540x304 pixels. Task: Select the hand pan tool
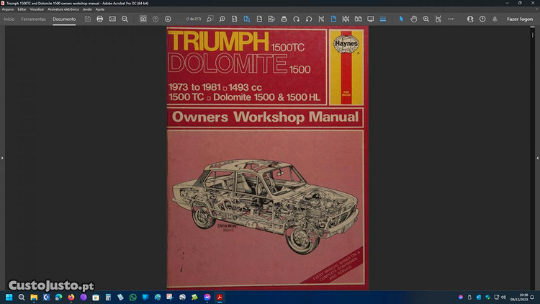tap(414, 19)
